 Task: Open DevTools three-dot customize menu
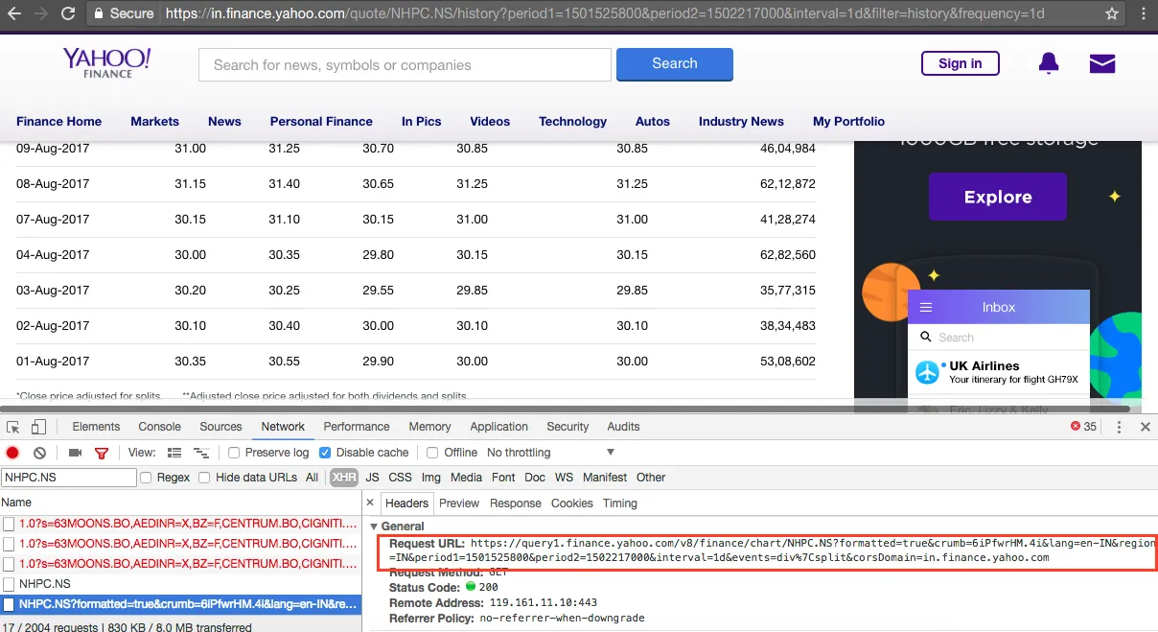1119,427
